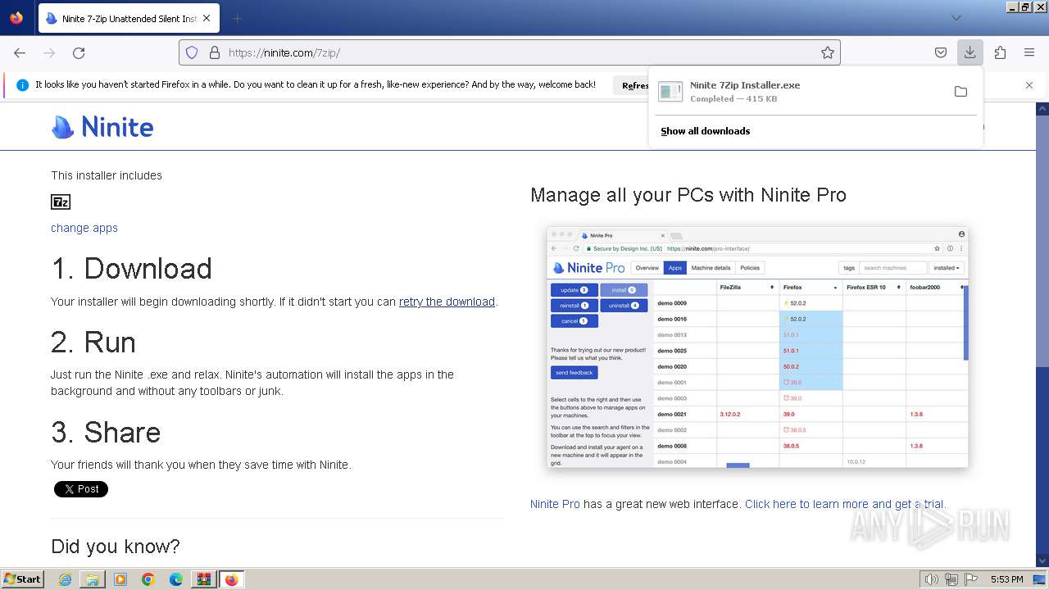Open tracking protection shield icon

tap(192, 52)
